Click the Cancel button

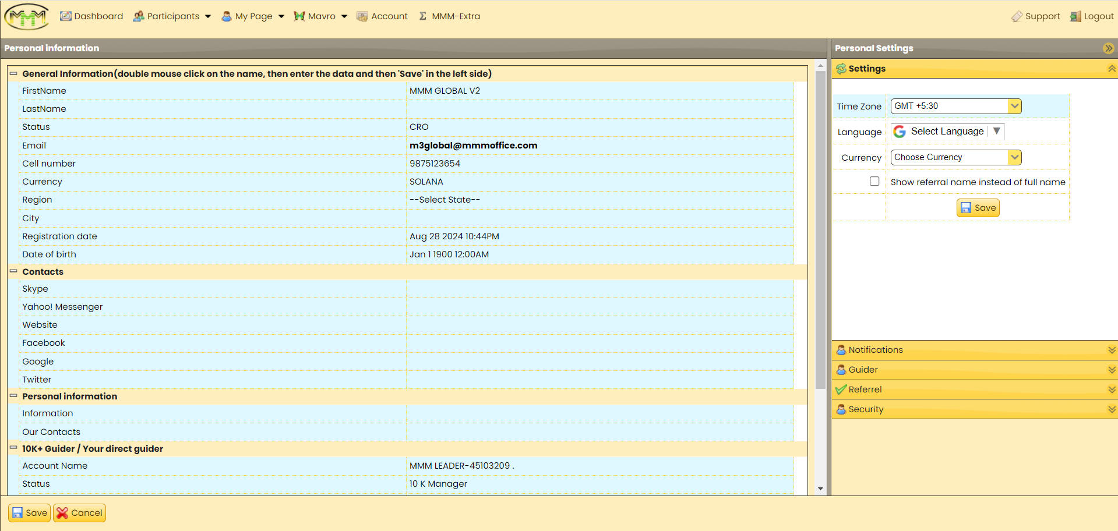pyautogui.click(x=80, y=513)
